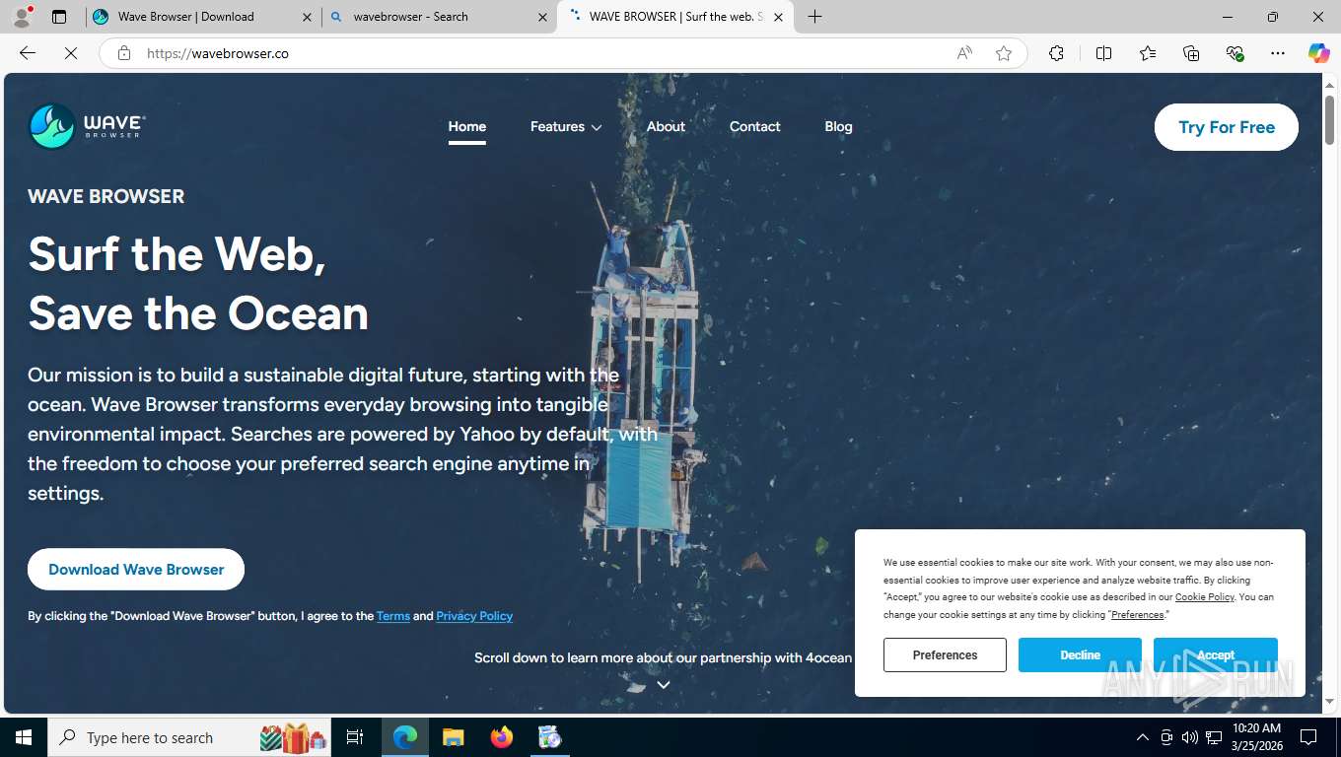
Task: Open the tab actions menu icon
Action: (x=59, y=17)
